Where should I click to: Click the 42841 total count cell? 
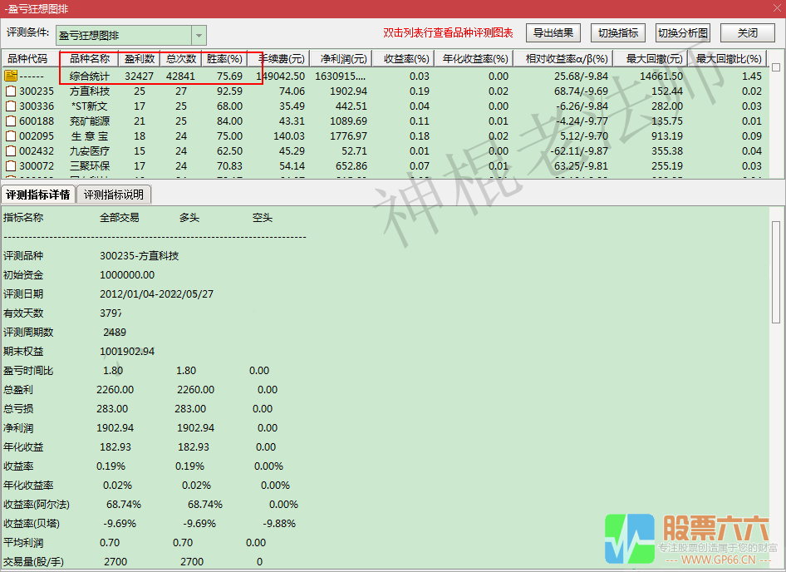coord(180,76)
